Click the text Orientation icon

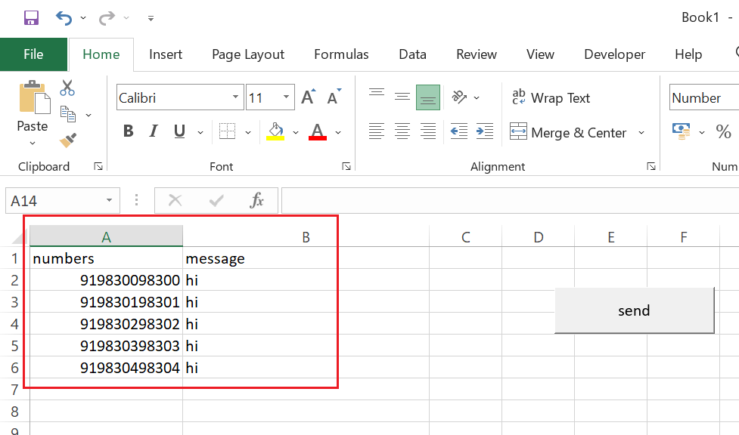tap(459, 97)
